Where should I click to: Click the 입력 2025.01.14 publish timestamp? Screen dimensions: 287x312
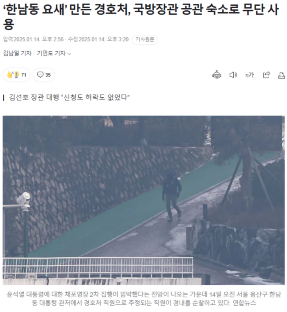[33, 39]
